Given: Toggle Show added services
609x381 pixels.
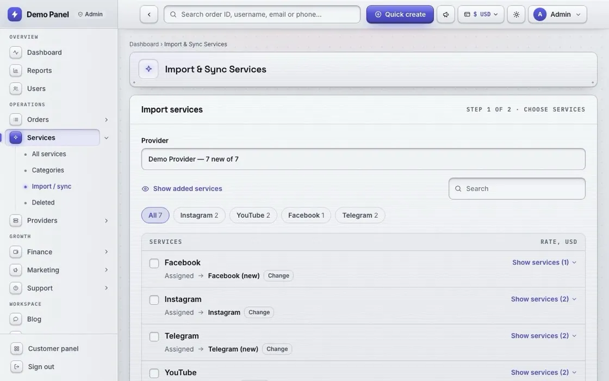Looking at the screenshot, I should tap(182, 188).
